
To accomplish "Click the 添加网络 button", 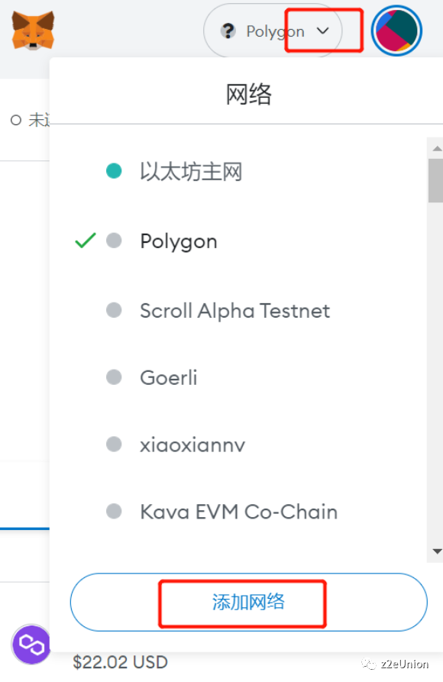I will point(247,603).
